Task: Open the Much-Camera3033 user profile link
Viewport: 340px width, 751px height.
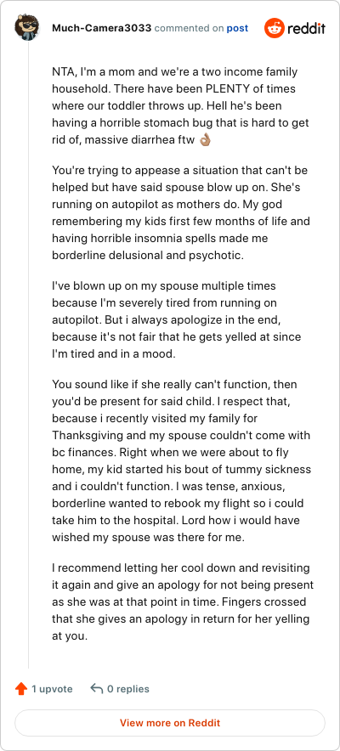Action: coord(101,28)
